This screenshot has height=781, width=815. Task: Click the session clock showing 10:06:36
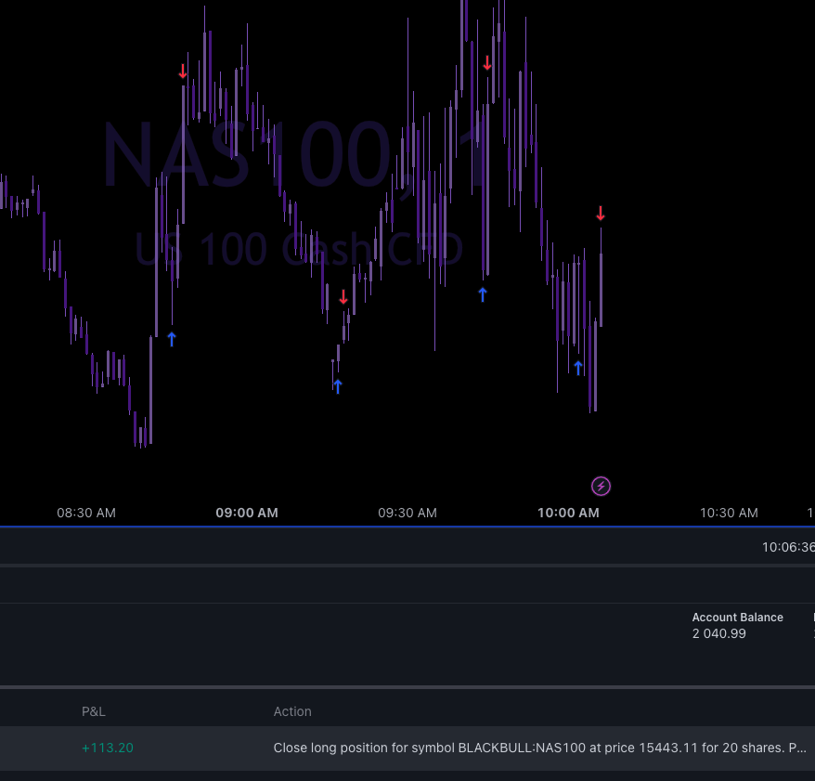(787, 547)
